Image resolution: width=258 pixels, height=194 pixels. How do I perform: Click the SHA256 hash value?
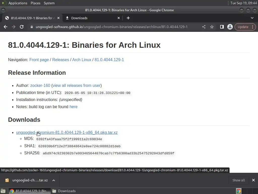[x=108, y=153]
